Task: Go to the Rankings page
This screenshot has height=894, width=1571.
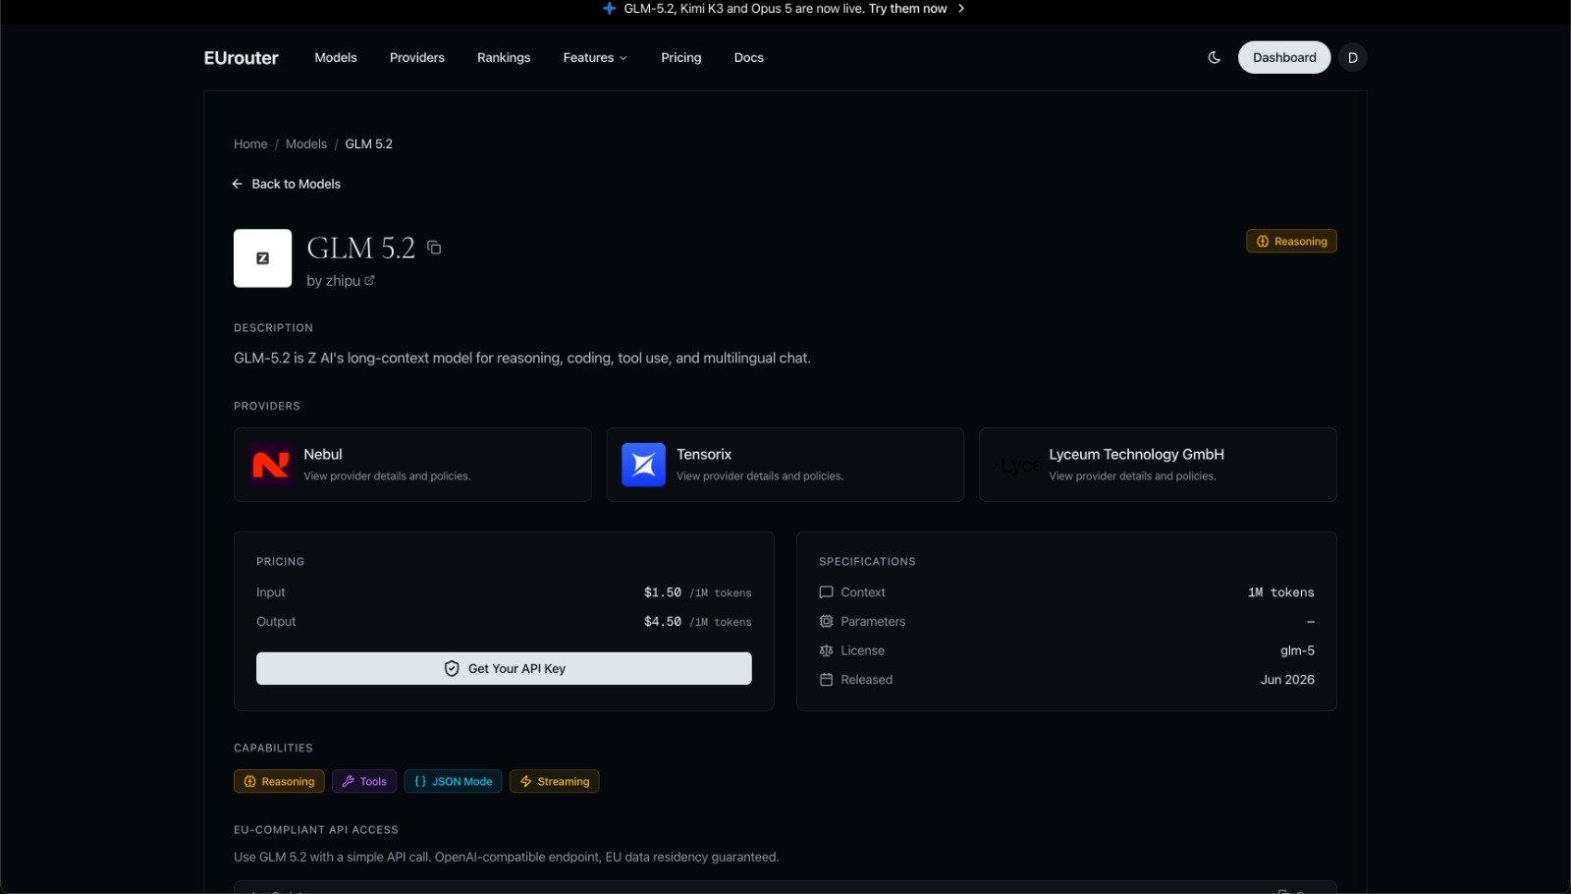Action: click(x=504, y=57)
